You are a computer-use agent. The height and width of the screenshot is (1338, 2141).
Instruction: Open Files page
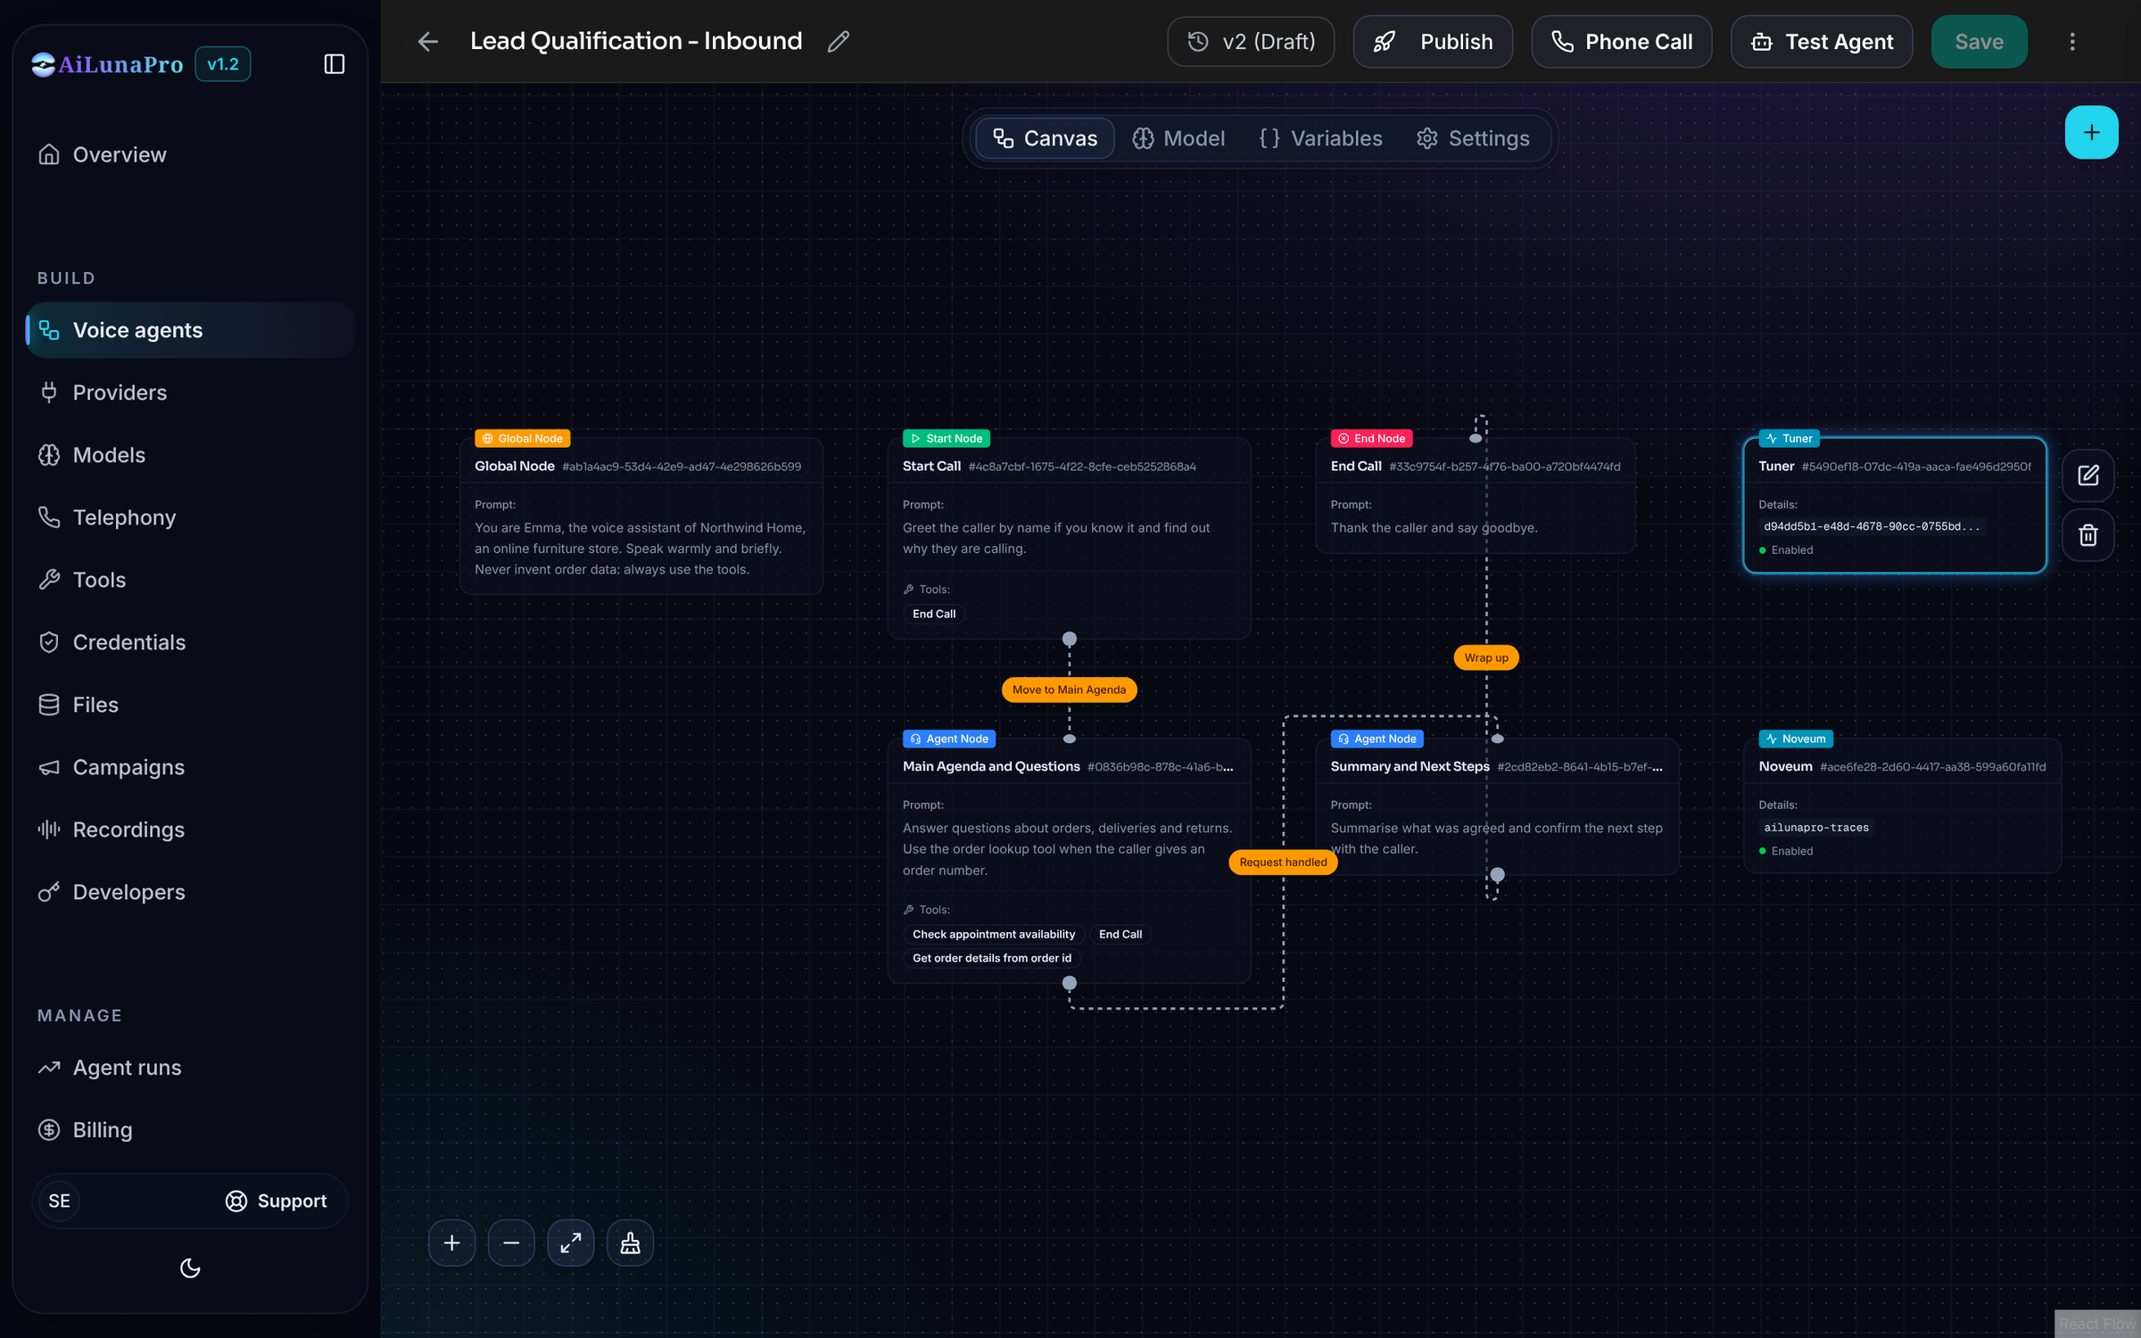[x=190, y=705]
